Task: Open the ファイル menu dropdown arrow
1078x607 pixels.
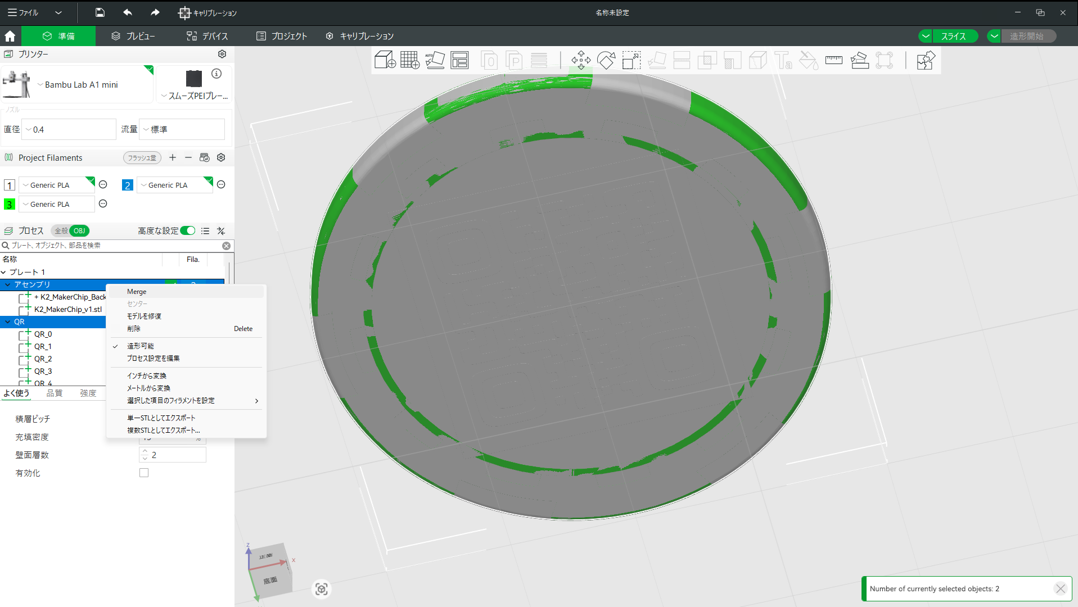Action: coord(58,12)
